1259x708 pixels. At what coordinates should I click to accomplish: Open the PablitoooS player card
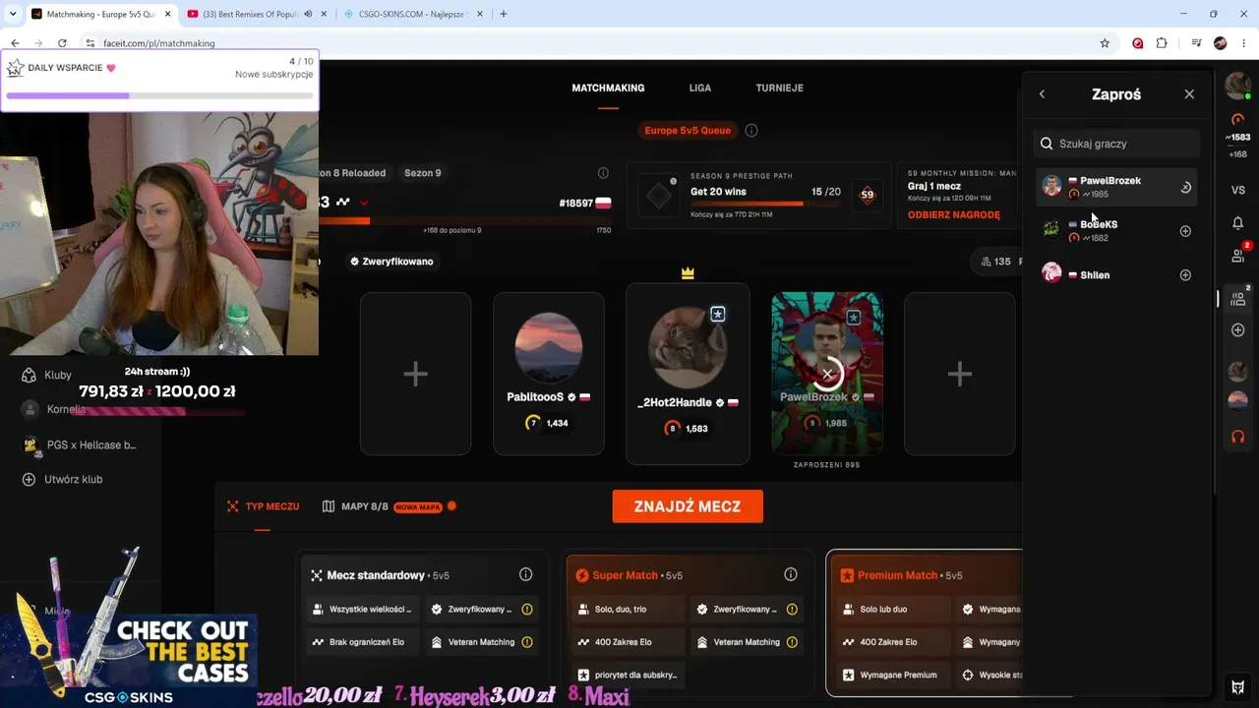pos(549,374)
